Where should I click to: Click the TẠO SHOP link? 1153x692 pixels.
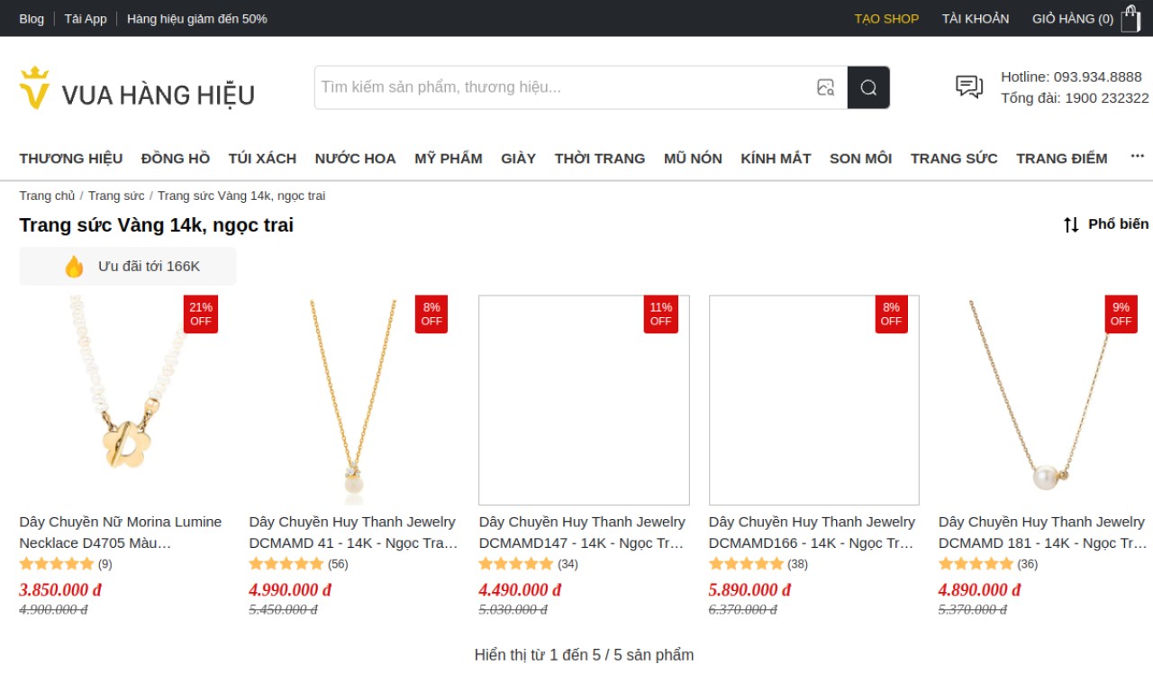coord(886,18)
